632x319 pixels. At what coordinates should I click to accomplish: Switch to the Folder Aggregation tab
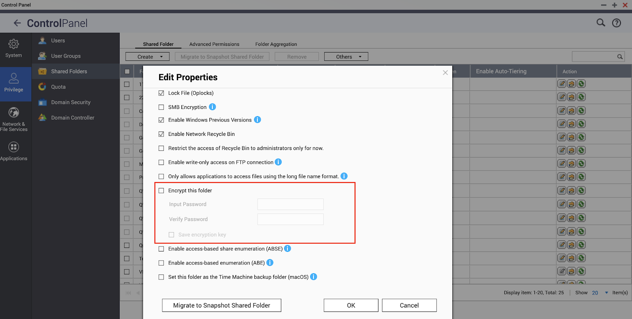point(276,44)
